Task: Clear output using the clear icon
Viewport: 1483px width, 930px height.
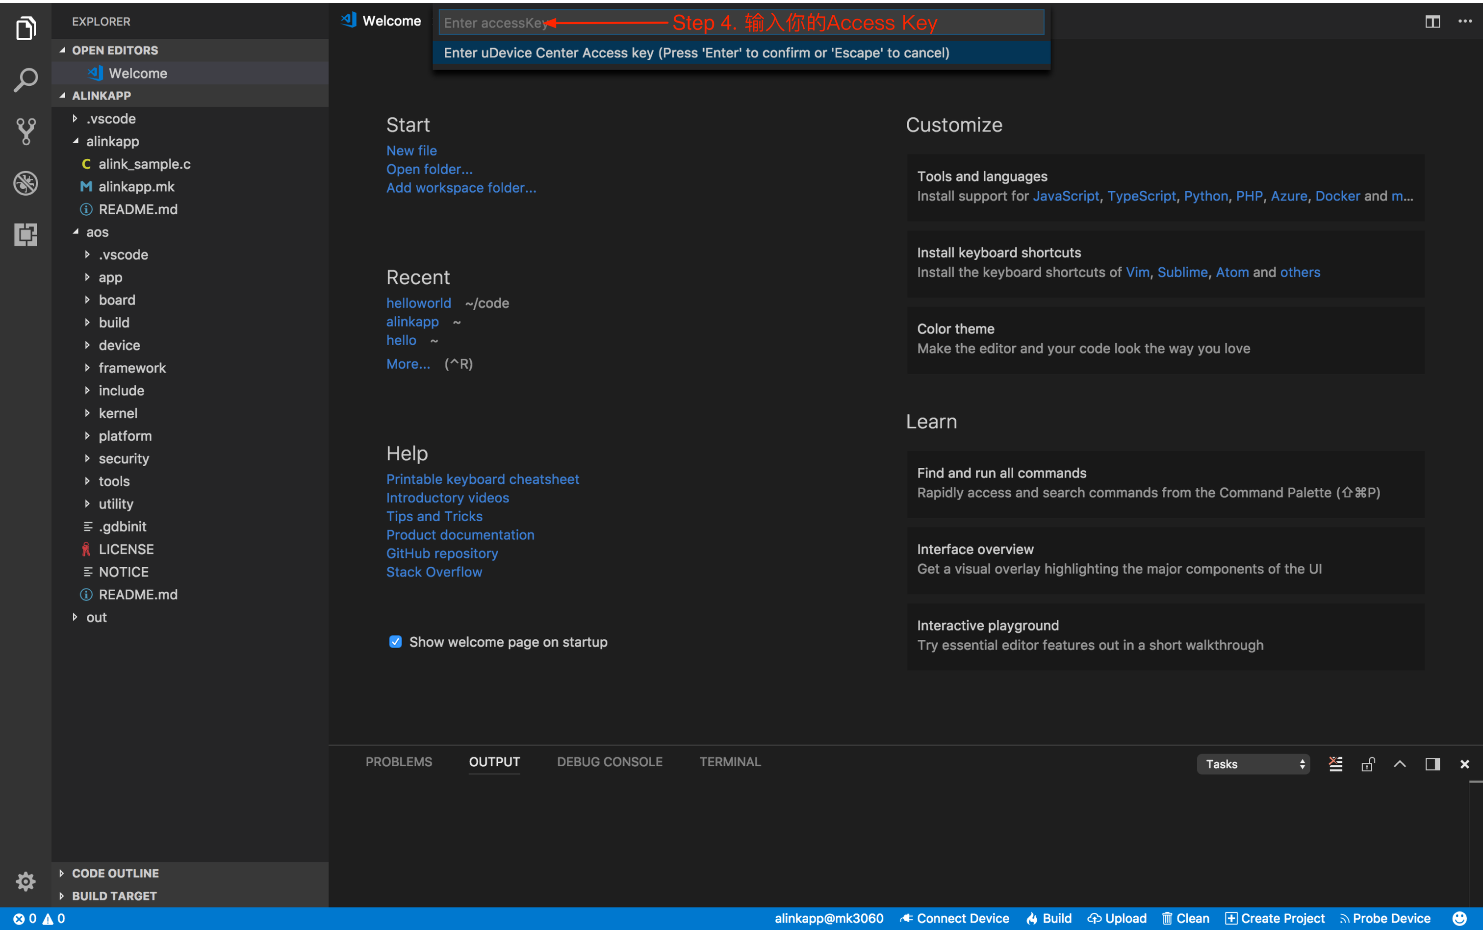Action: click(1335, 764)
